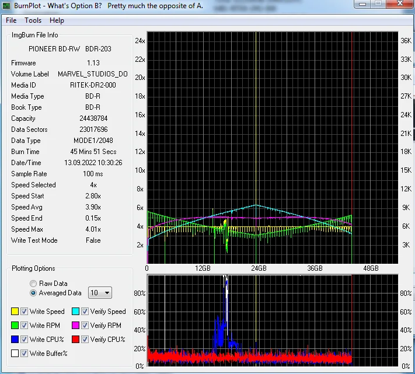Select the Raw Data radio button
The width and height of the screenshot is (415, 374).
(x=33, y=284)
